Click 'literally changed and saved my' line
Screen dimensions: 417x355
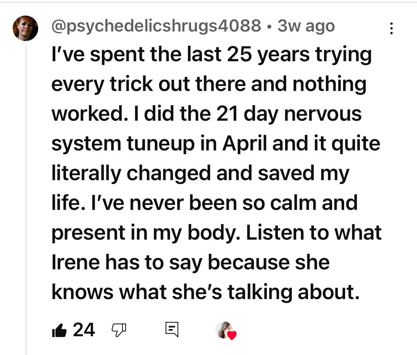coord(200,173)
